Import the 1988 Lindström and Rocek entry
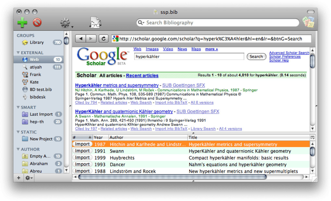331x201 pixels. coord(82,171)
